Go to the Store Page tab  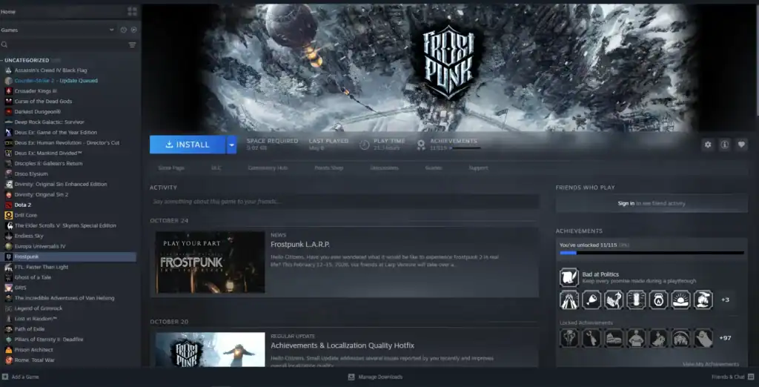click(171, 168)
